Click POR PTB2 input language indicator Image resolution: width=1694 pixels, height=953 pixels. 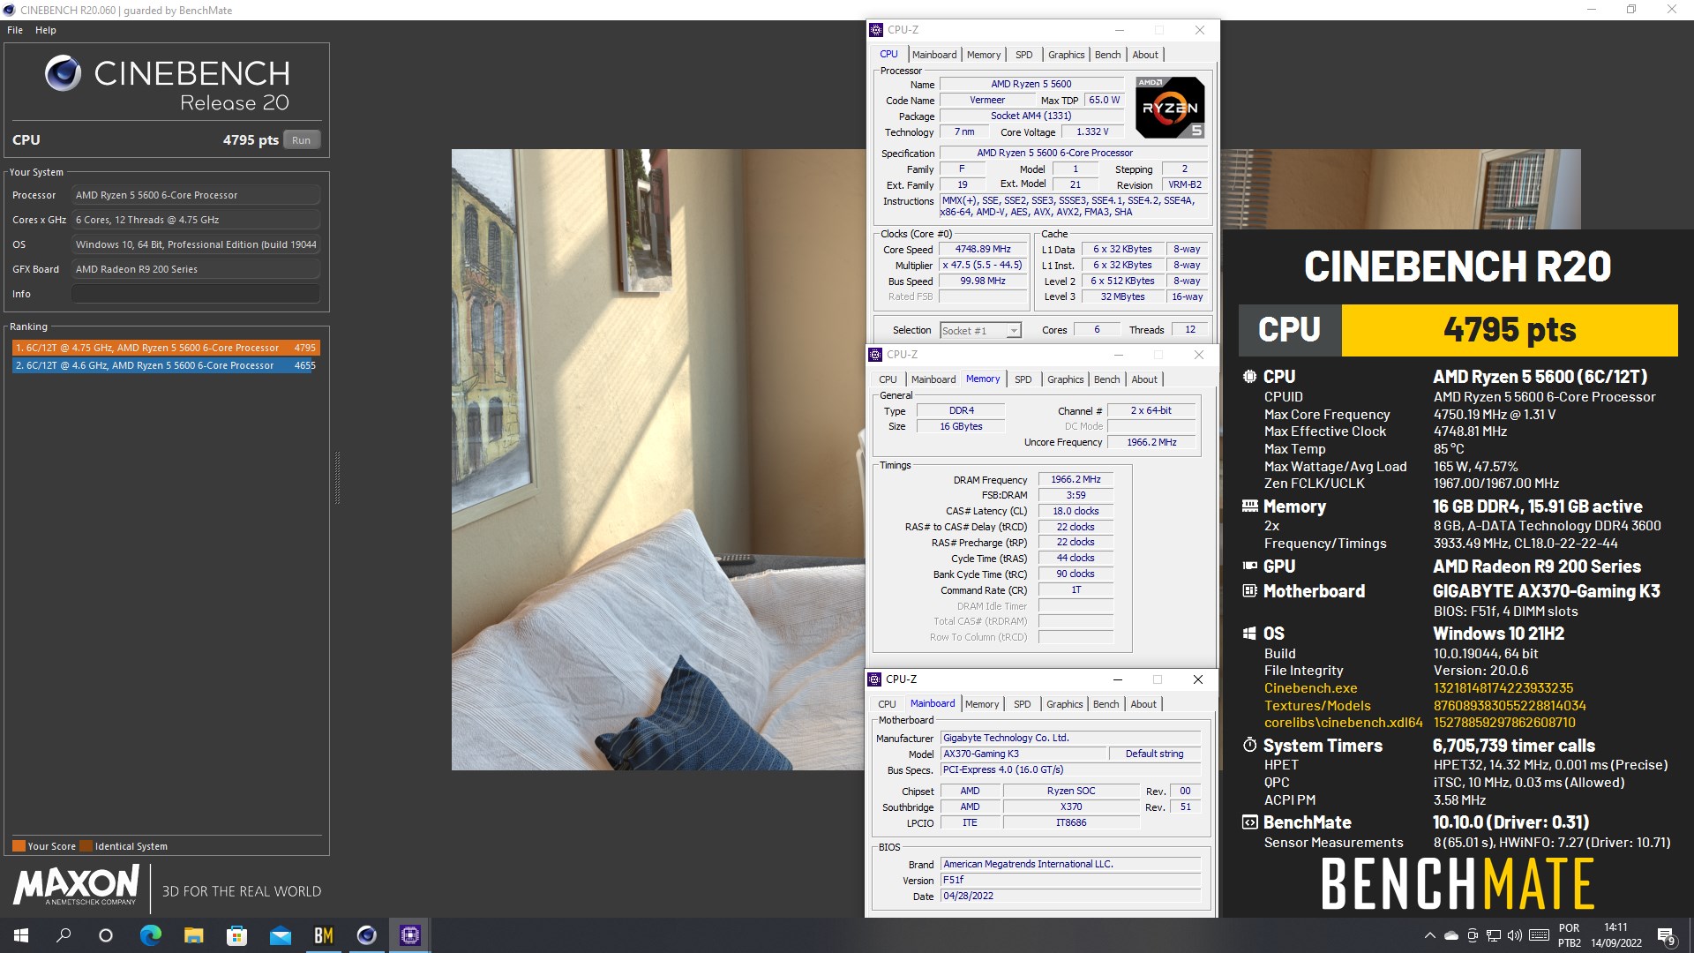(x=1570, y=935)
